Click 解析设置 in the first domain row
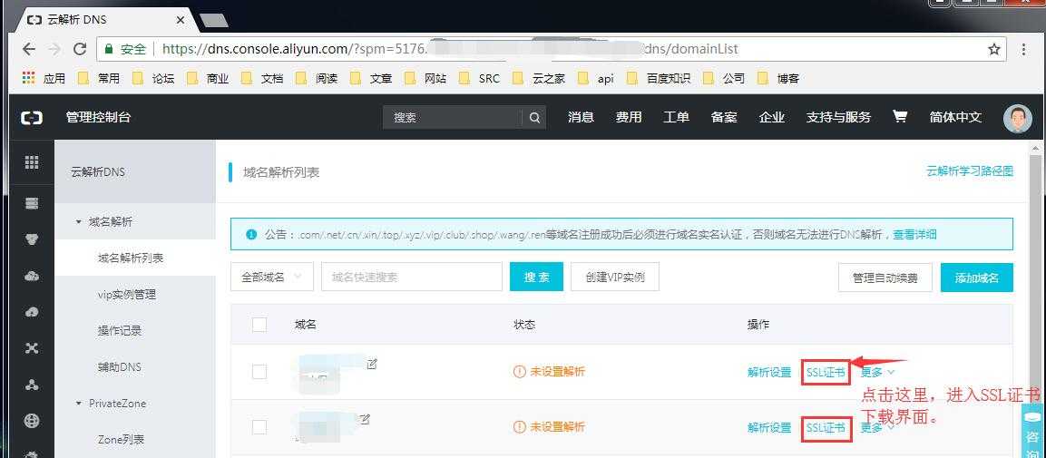This screenshot has height=458, width=1046. 769,372
